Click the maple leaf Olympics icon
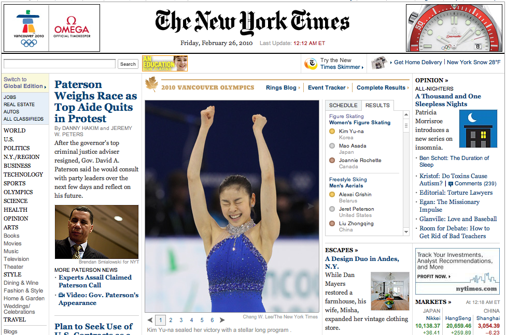 tap(151, 84)
